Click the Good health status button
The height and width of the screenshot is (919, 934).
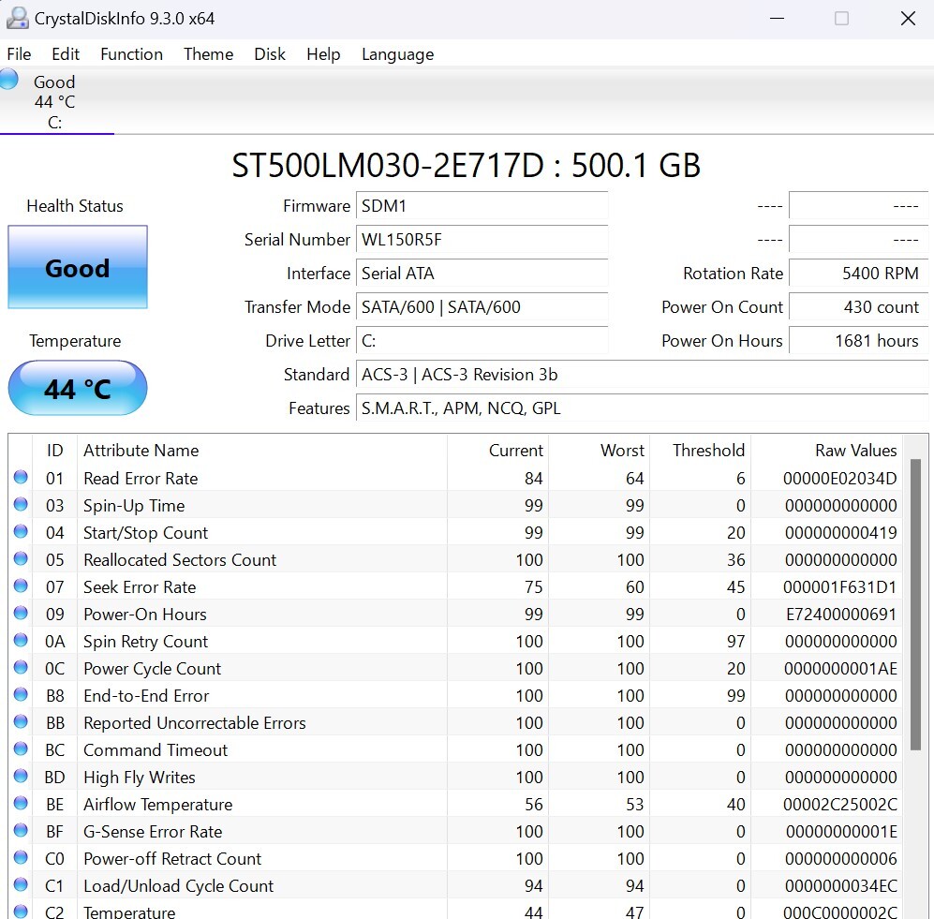click(78, 267)
